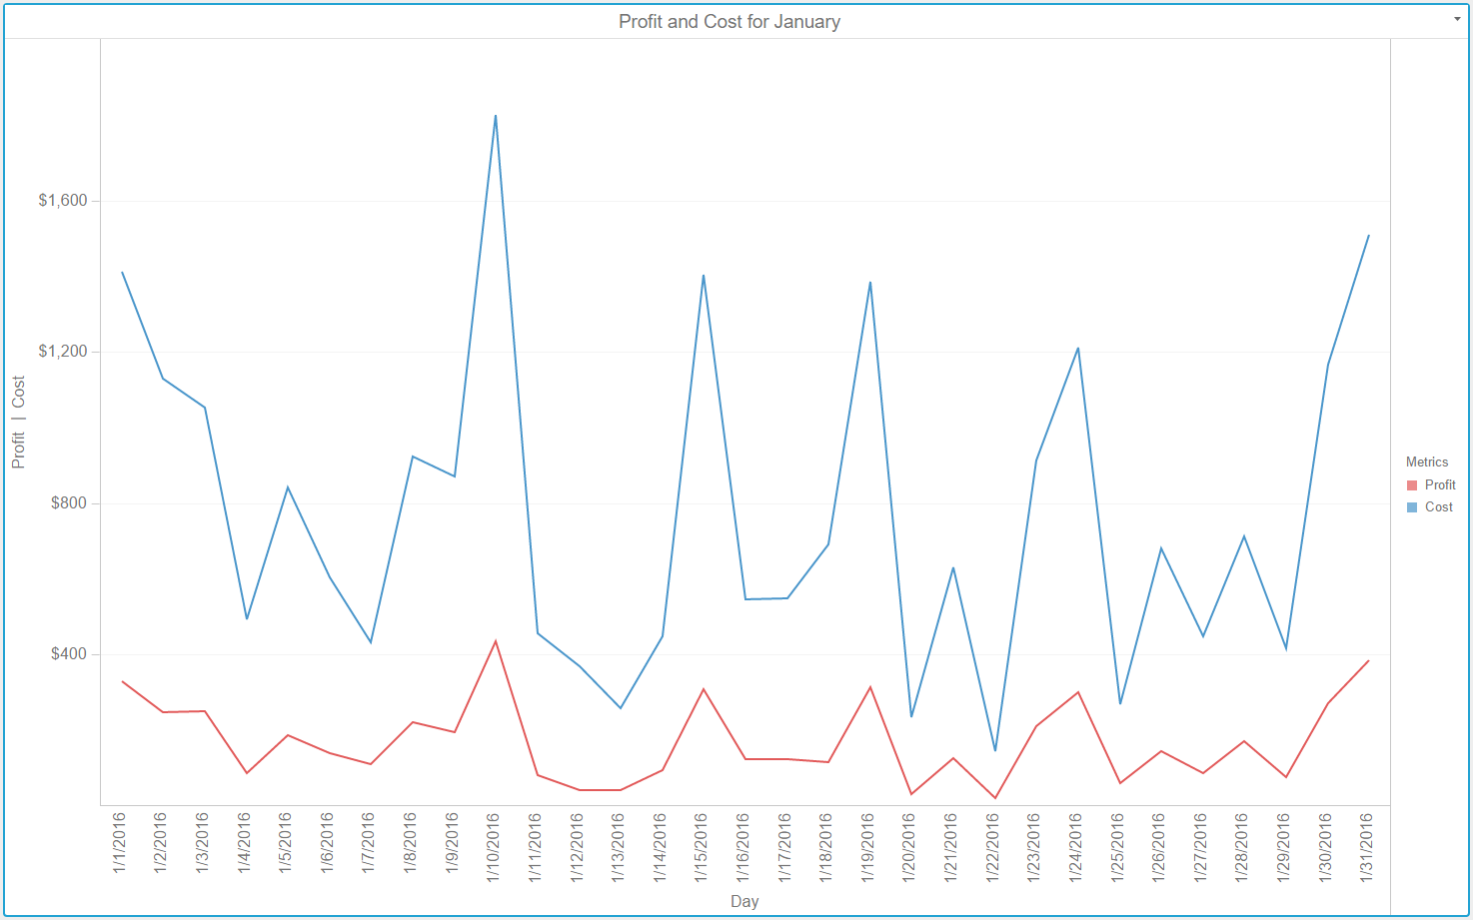Open the dropdown arrow beside the chart title
This screenshot has width=1473, height=920.
(1457, 20)
